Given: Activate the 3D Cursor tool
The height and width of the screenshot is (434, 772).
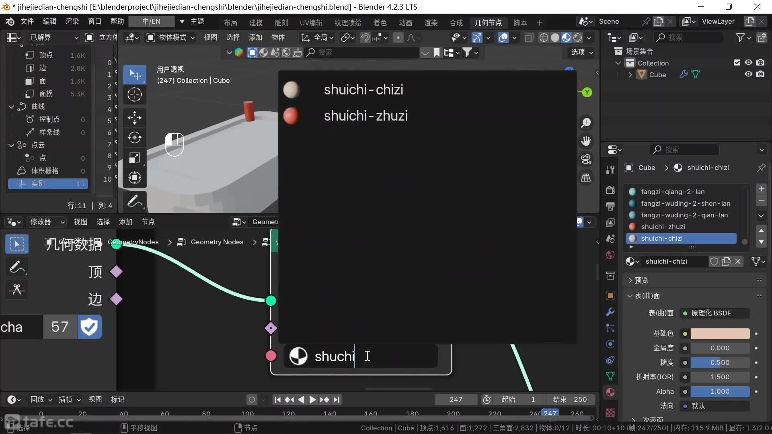Looking at the screenshot, I should coord(134,95).
